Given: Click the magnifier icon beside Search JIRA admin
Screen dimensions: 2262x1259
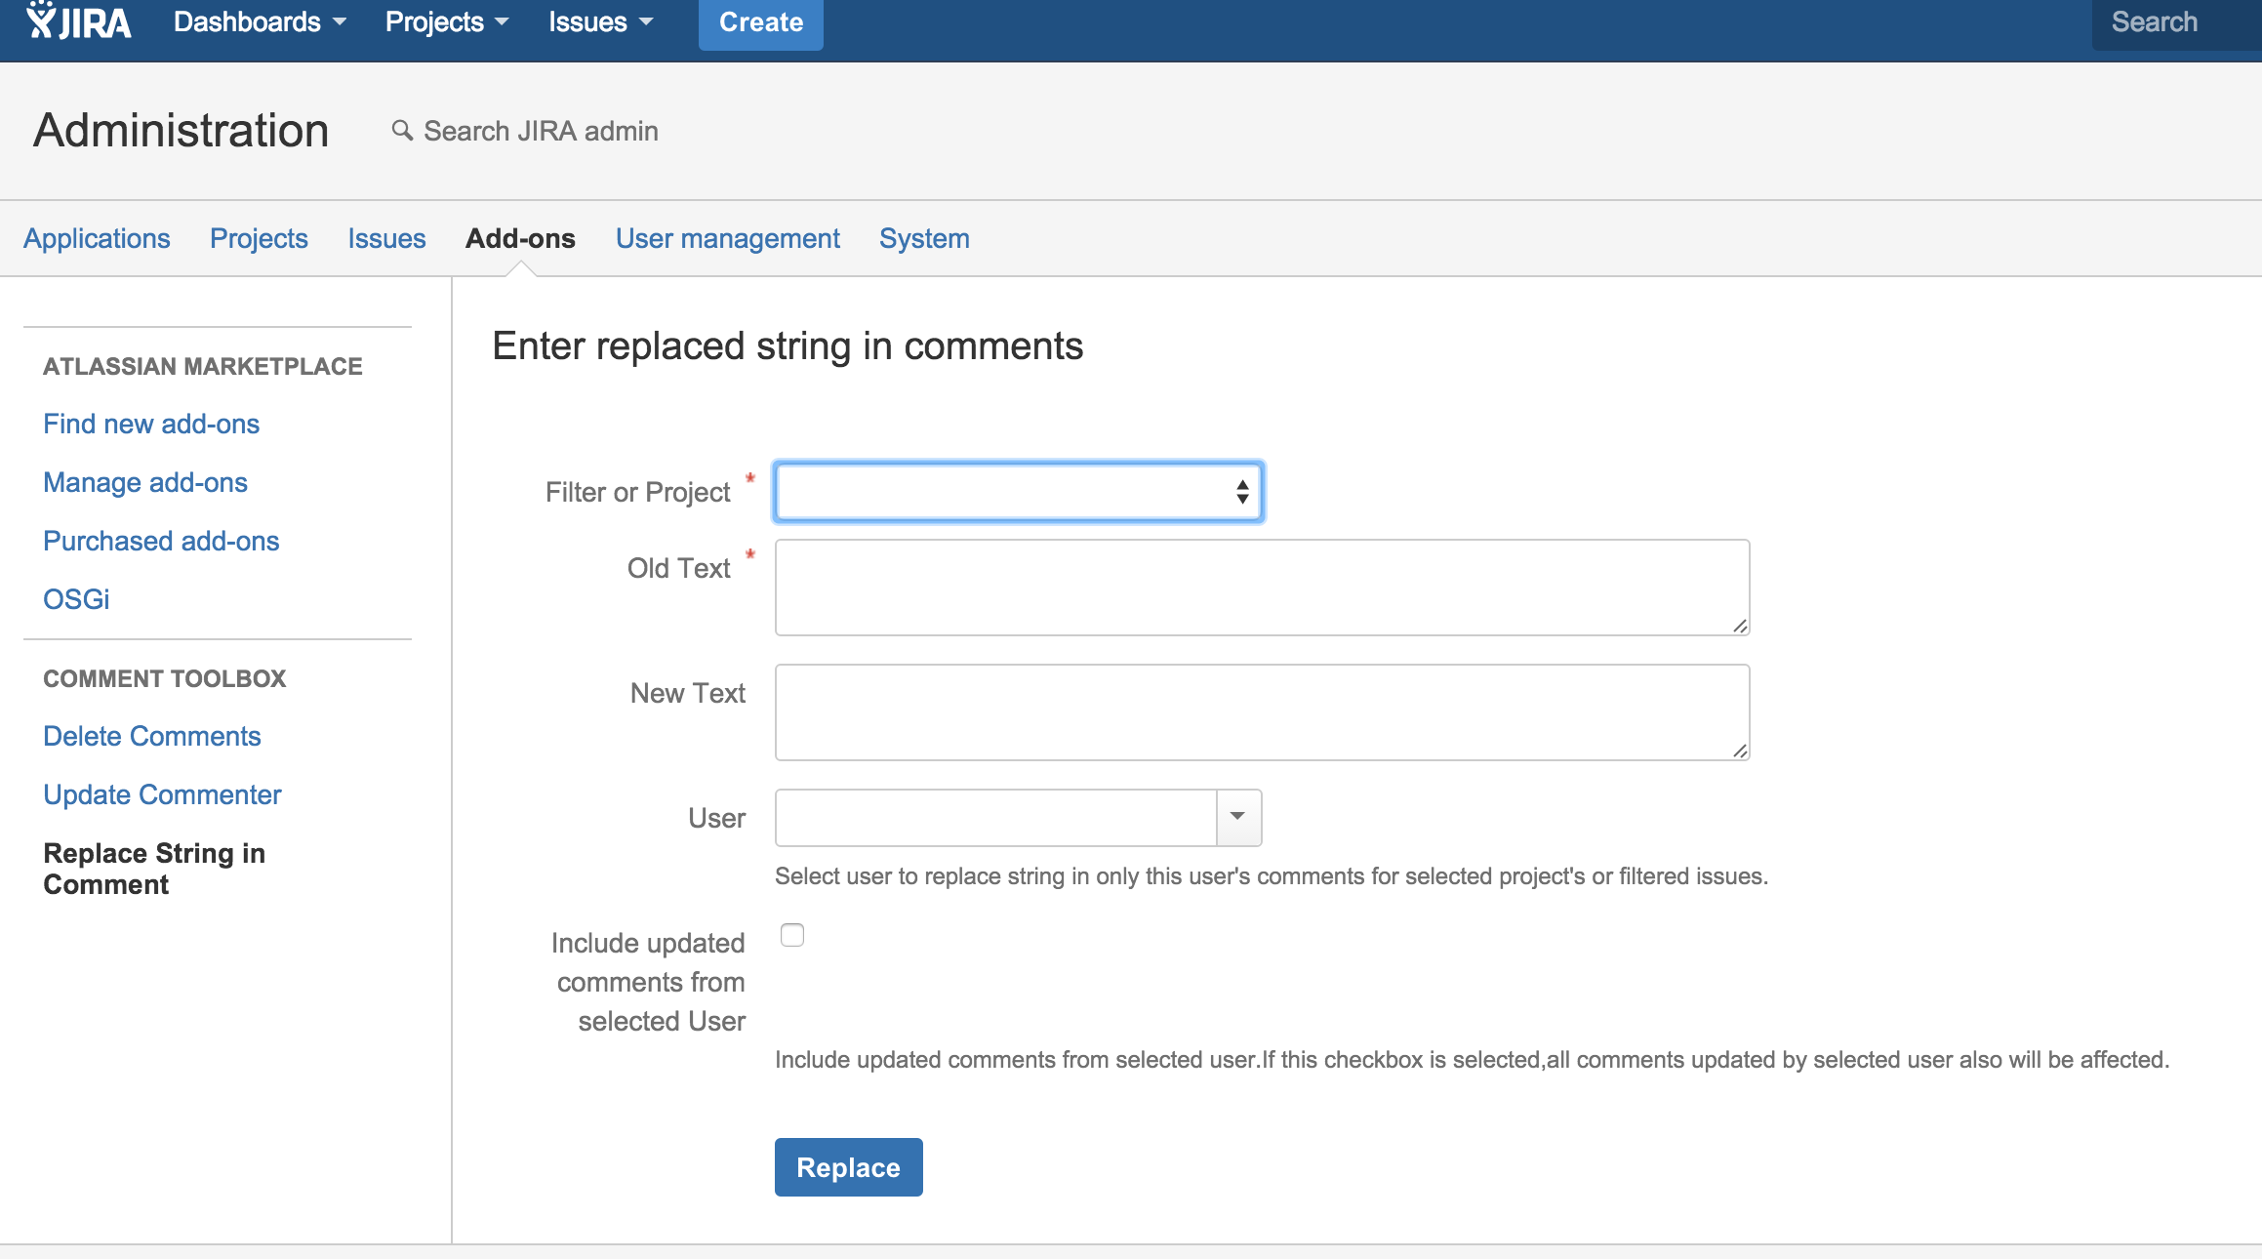Looking at the screenshot, I should pyautogui.click(x=402, y=130).
